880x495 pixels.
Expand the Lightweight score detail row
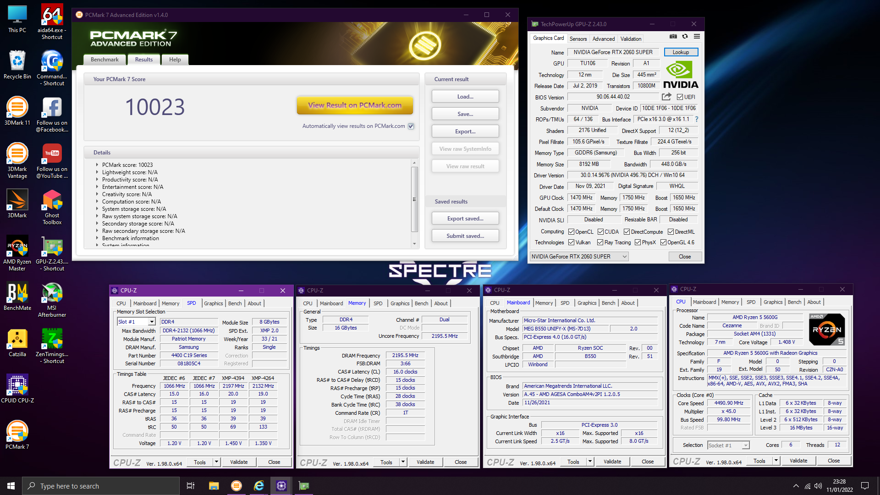97,172
